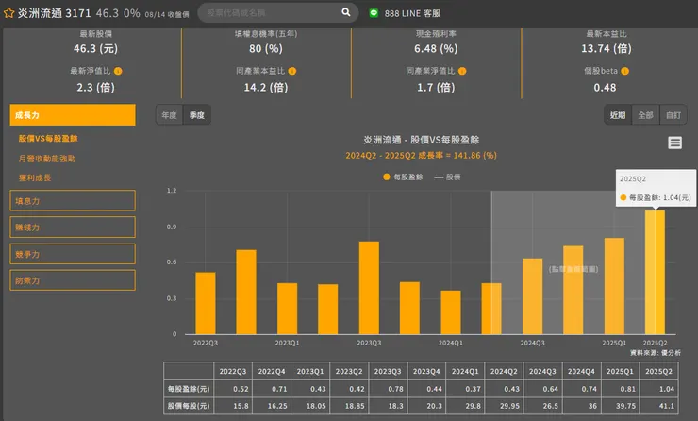Click the 每股盈餘(元) table row label

[189, 389]
